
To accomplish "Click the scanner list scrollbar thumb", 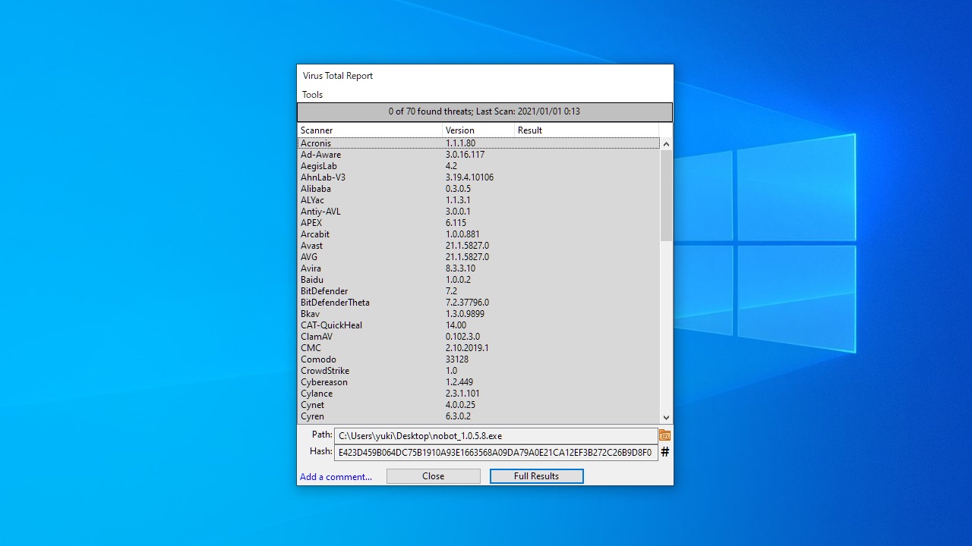I will tap(666, 196).
